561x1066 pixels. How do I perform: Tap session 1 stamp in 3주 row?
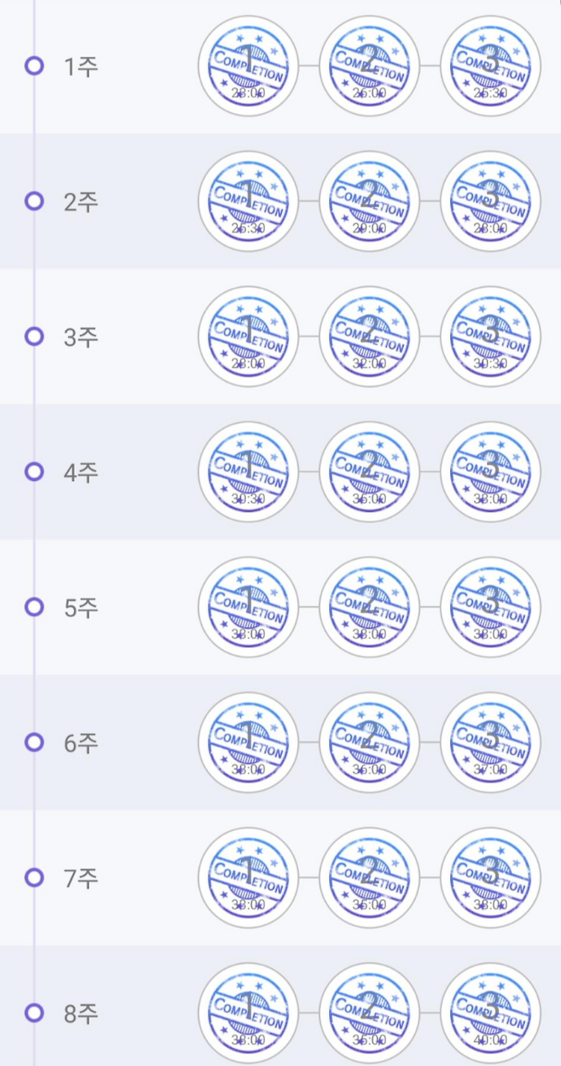tap(248, 337)
